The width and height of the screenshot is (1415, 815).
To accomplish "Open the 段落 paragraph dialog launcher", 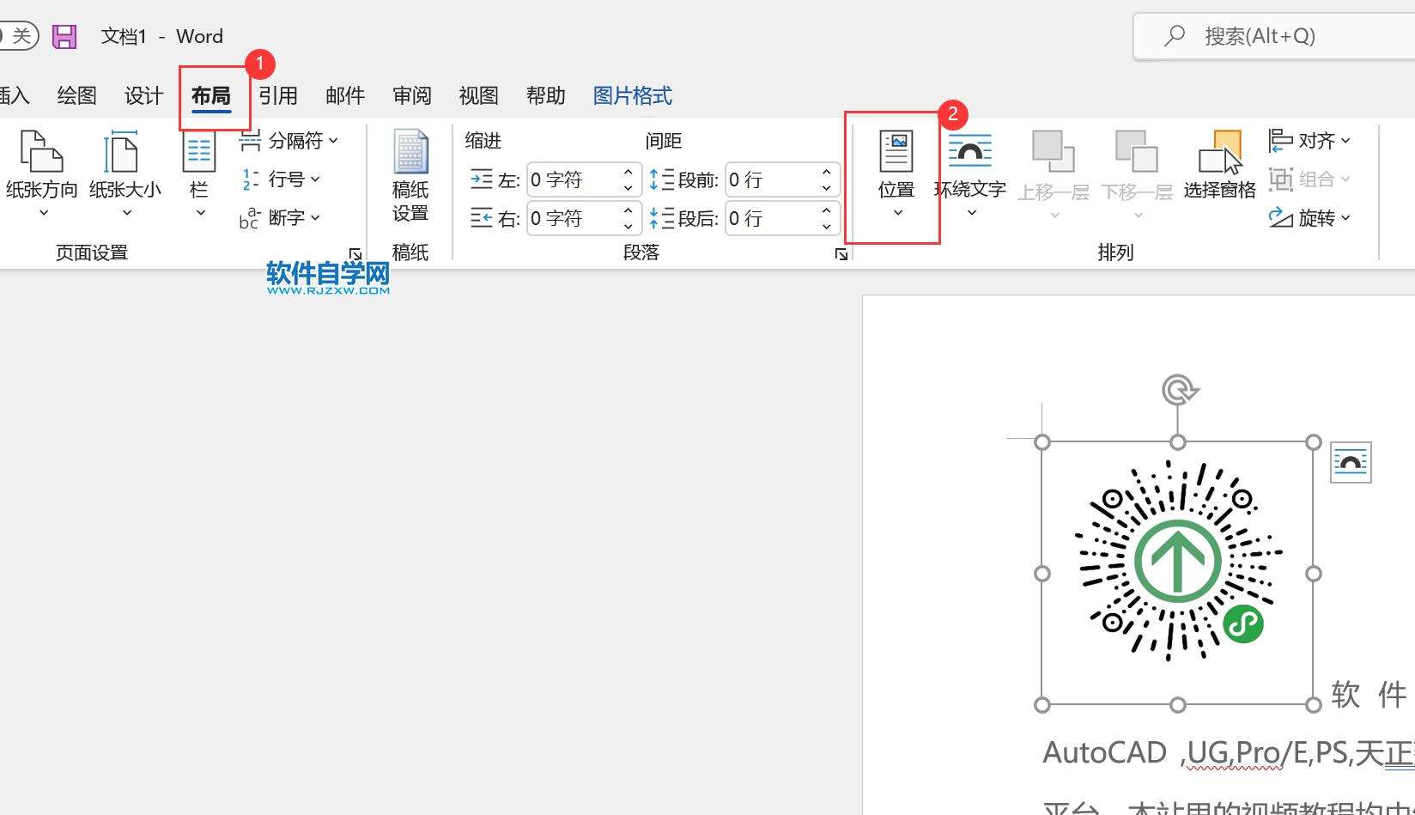I will 841,254.
